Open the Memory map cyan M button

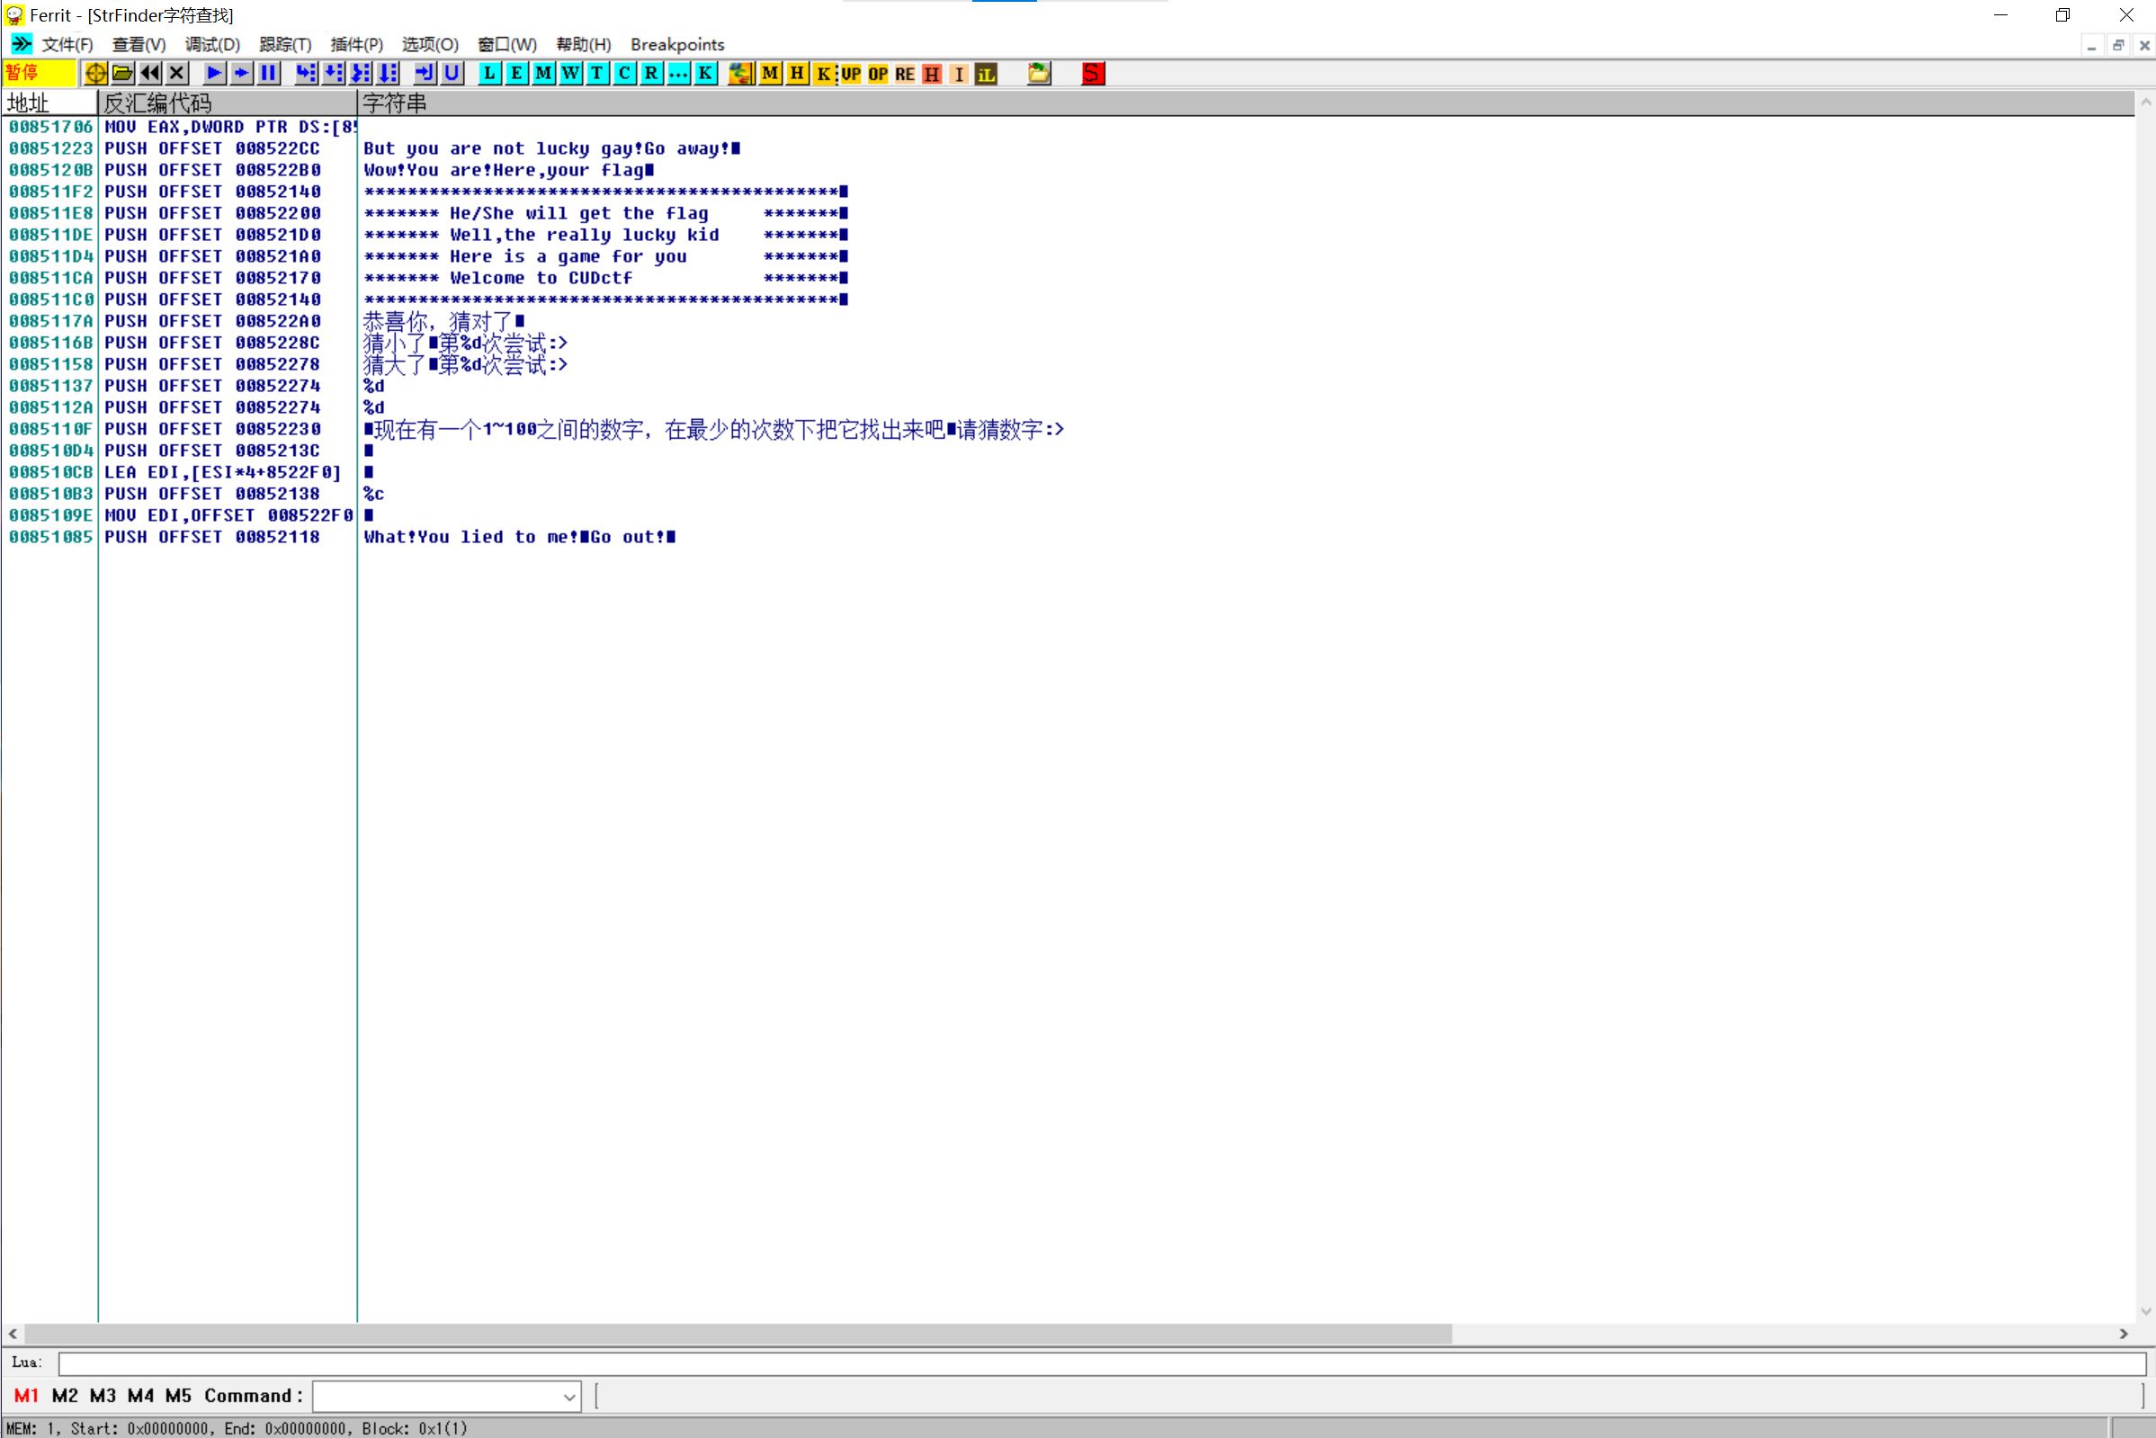(x=544, y=74)
